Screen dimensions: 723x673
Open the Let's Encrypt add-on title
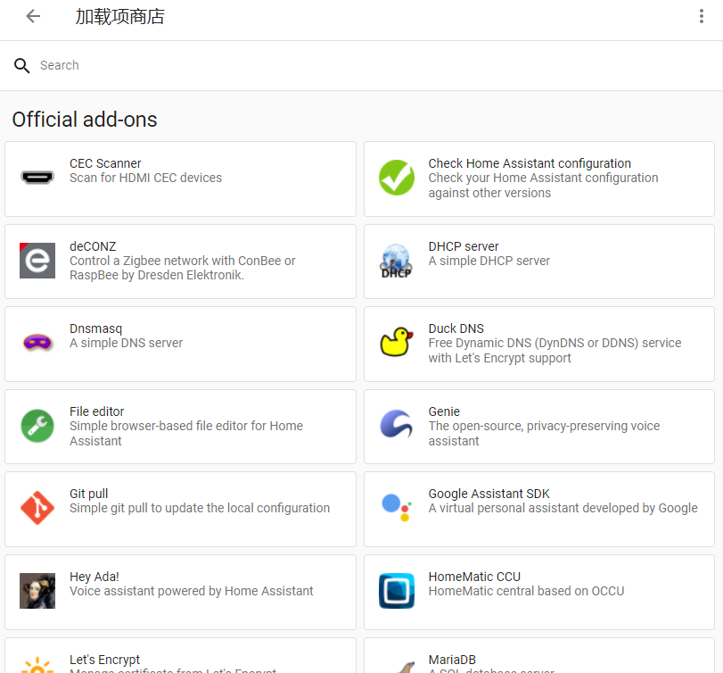click(104, 660)
